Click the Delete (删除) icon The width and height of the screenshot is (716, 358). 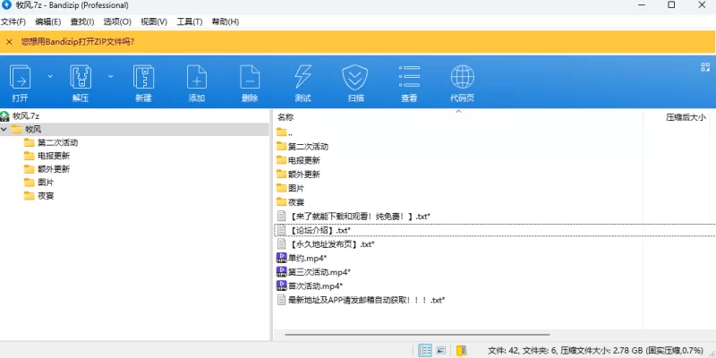tap(250, 77)
